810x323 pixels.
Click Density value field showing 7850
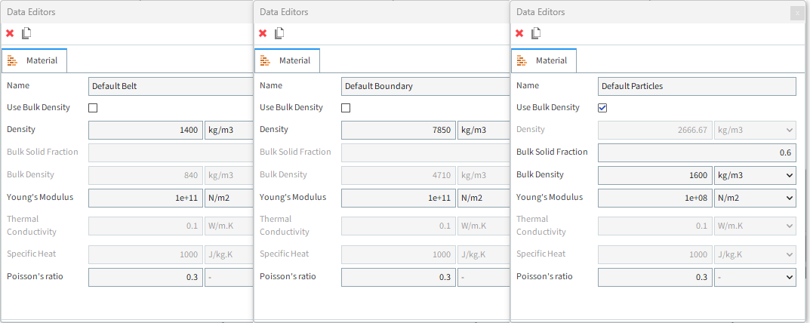pyautogui.click(x=398, y=131)
